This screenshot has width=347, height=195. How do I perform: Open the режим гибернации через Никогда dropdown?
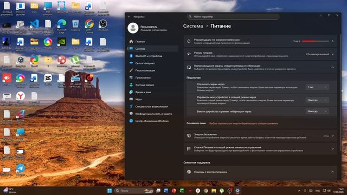[x=317, y=111]
